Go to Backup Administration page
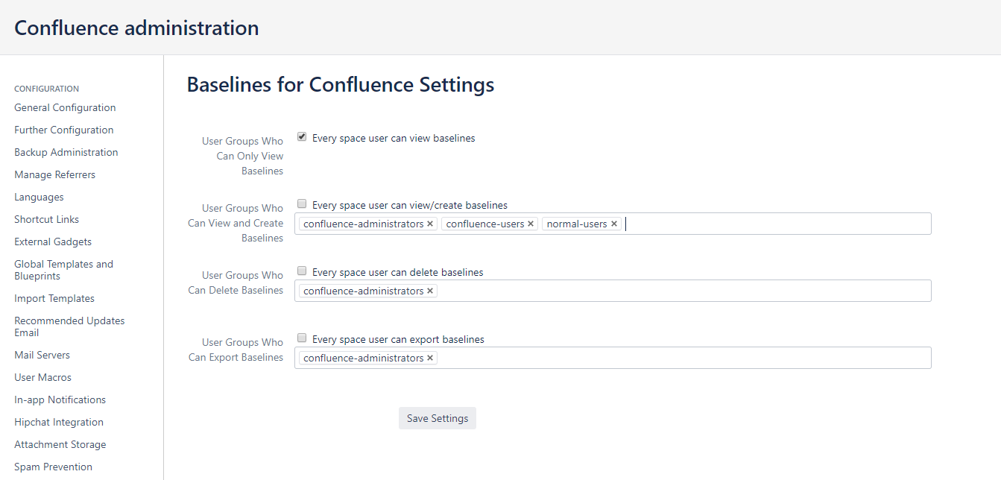This screenshot has width=1001, height=480. point(66,152)
